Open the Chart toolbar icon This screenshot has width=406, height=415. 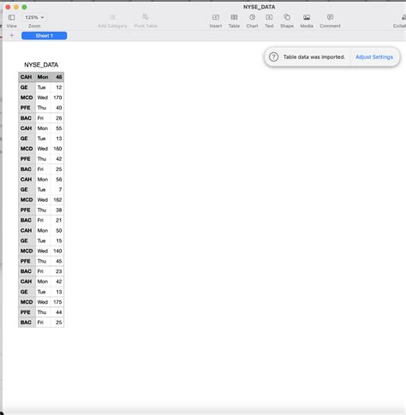pyautogui.click(x=252, y=17)
